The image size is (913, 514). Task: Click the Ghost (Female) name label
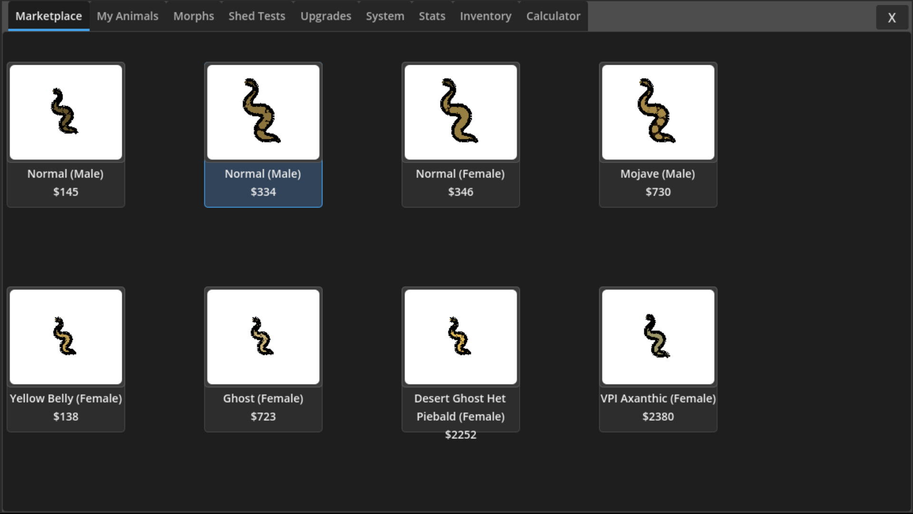[x=263, y=399]
